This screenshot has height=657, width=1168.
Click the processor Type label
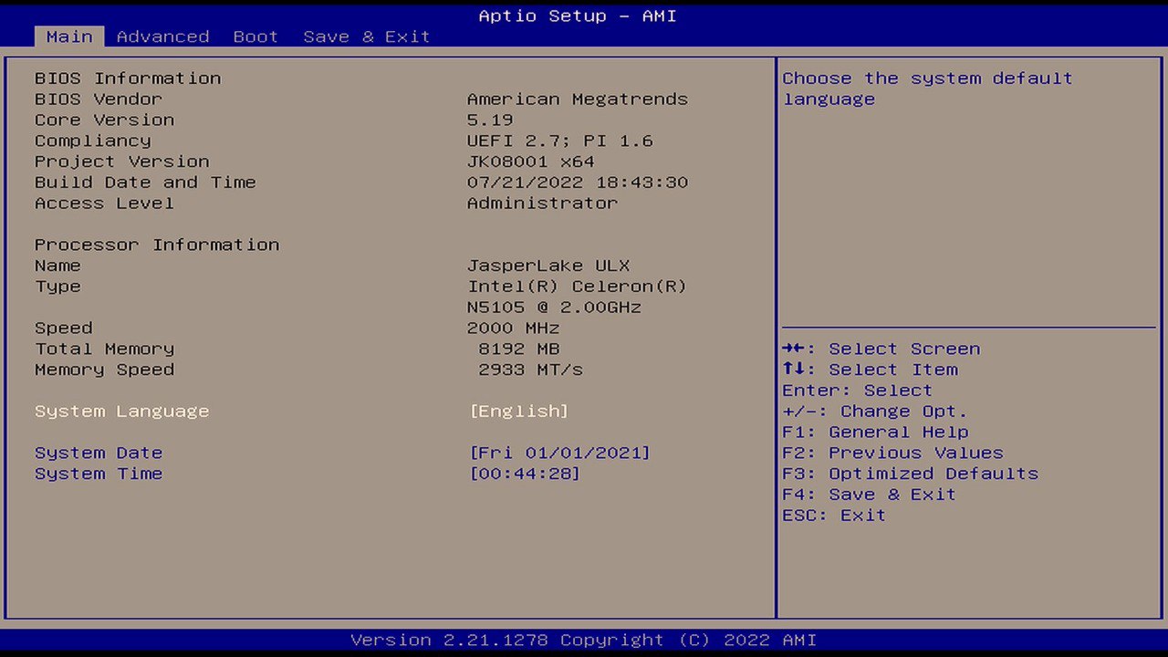coord(57,287)
